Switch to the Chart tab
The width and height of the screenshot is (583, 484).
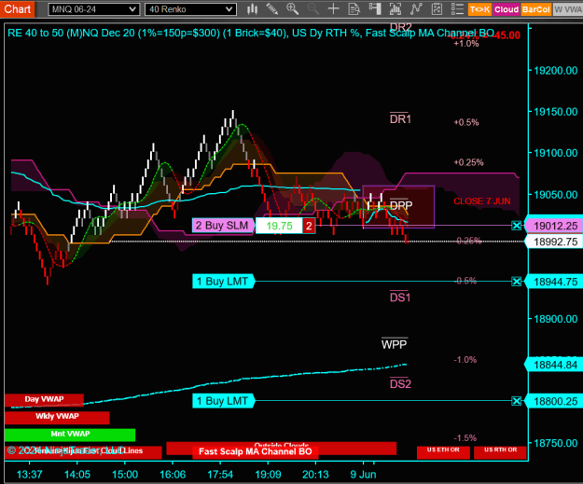pos(17,9)
